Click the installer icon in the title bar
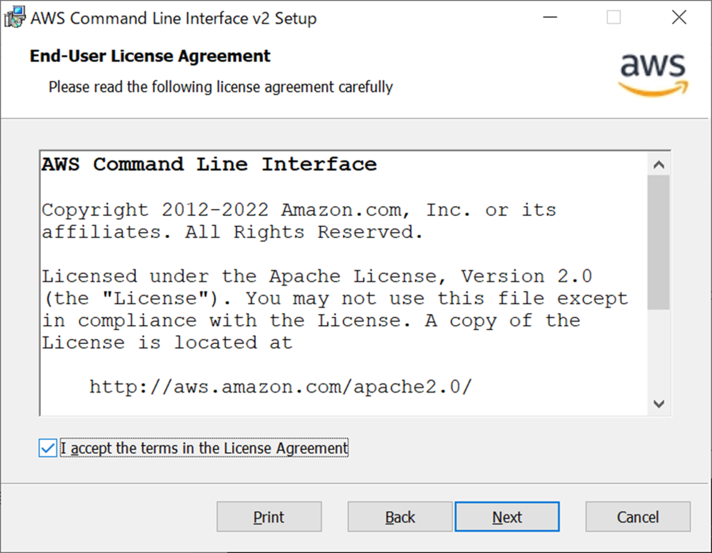 click(x=14, y=18)
